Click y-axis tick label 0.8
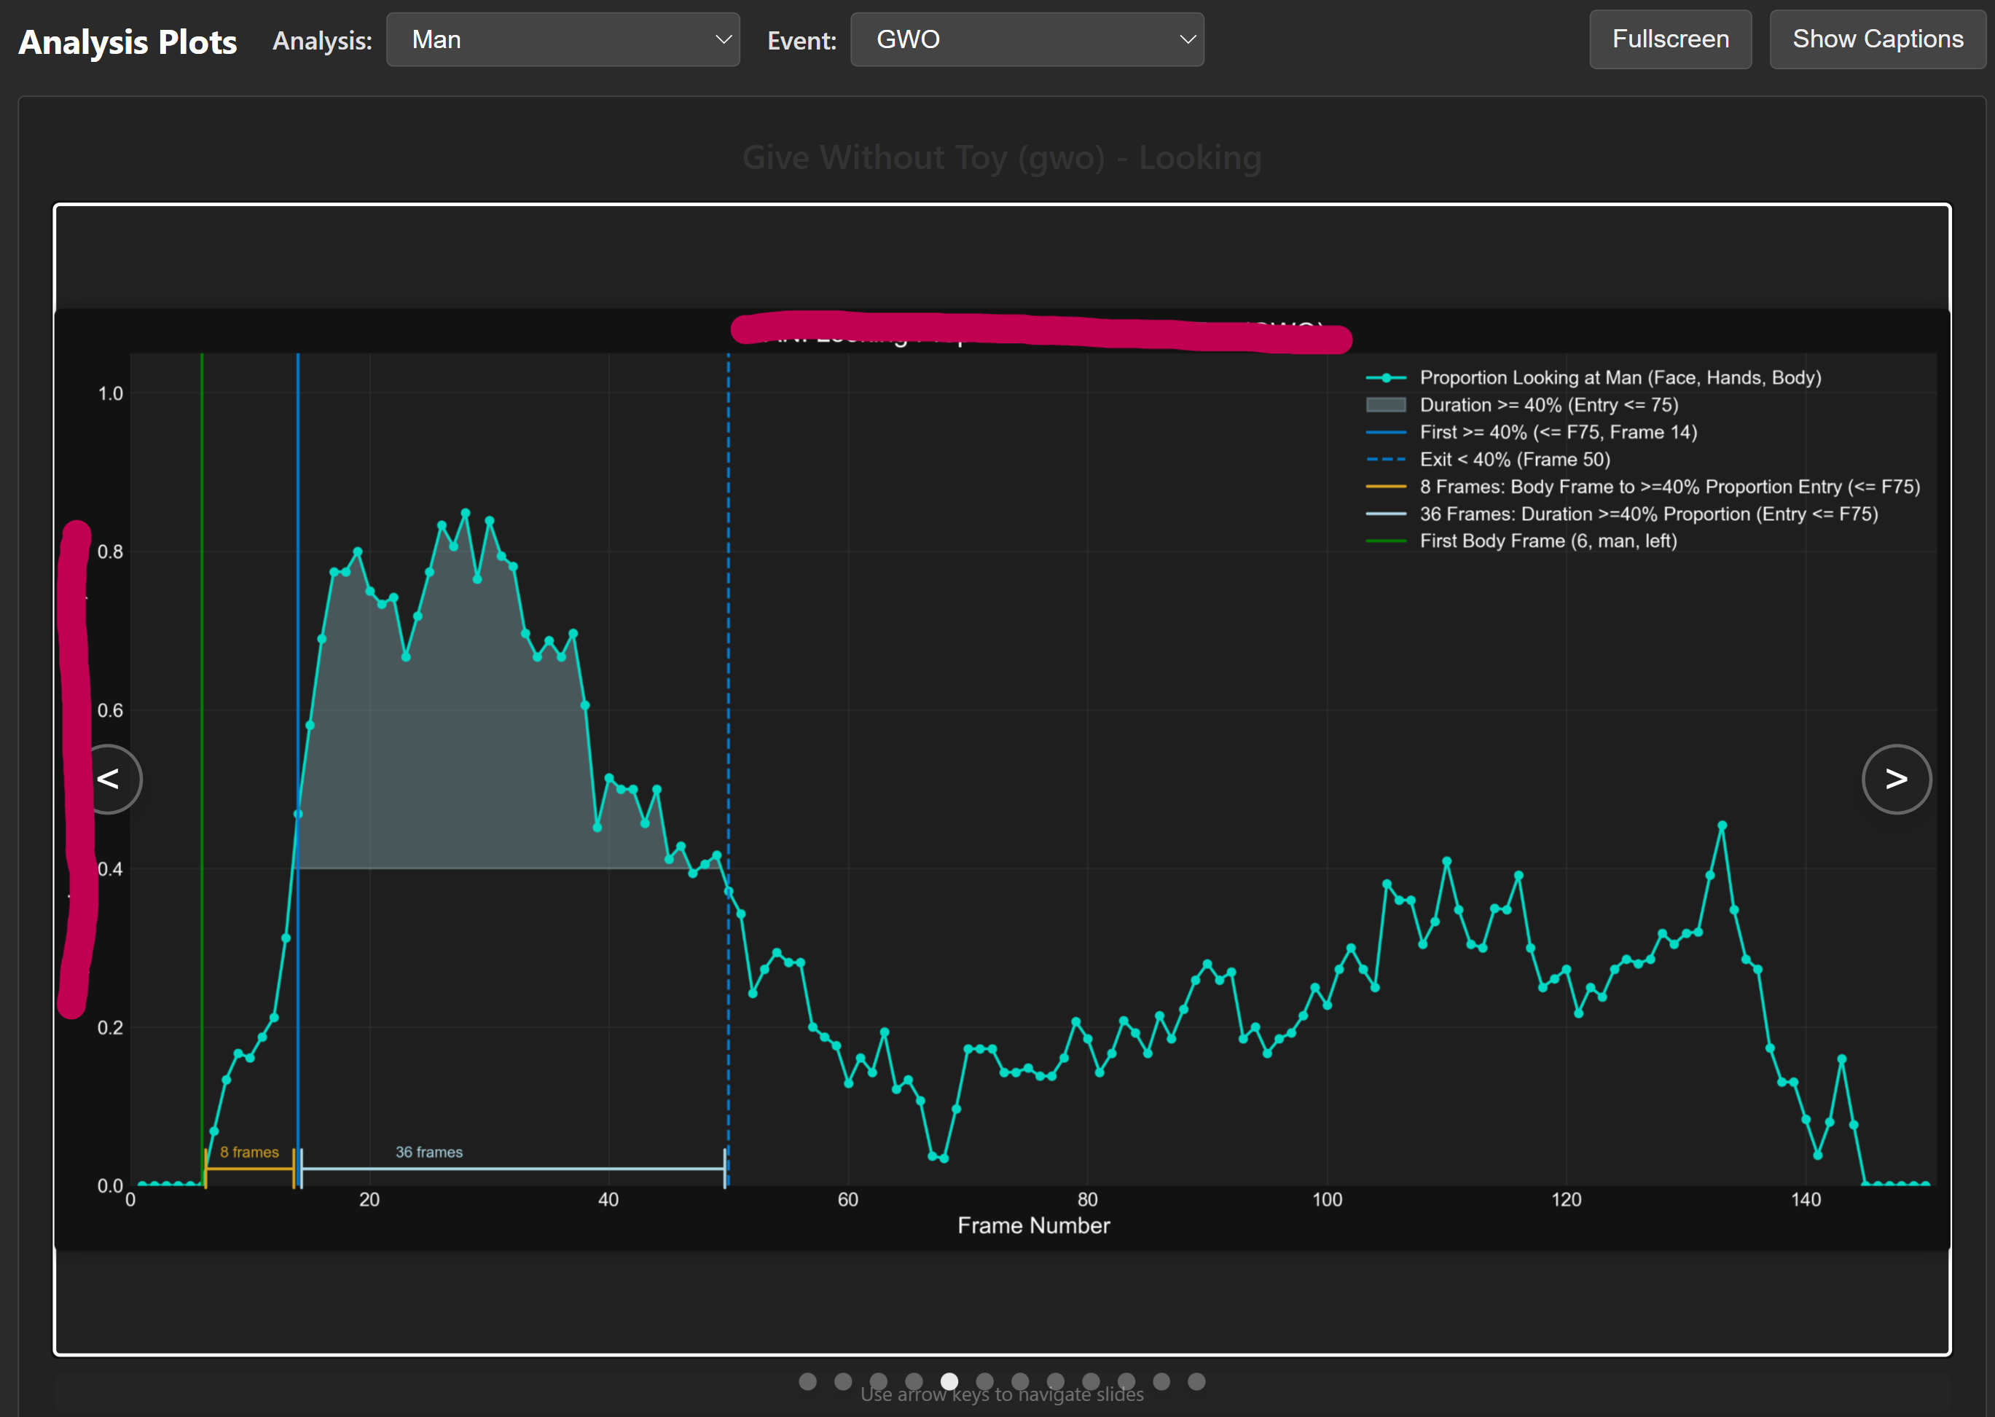 110,552
